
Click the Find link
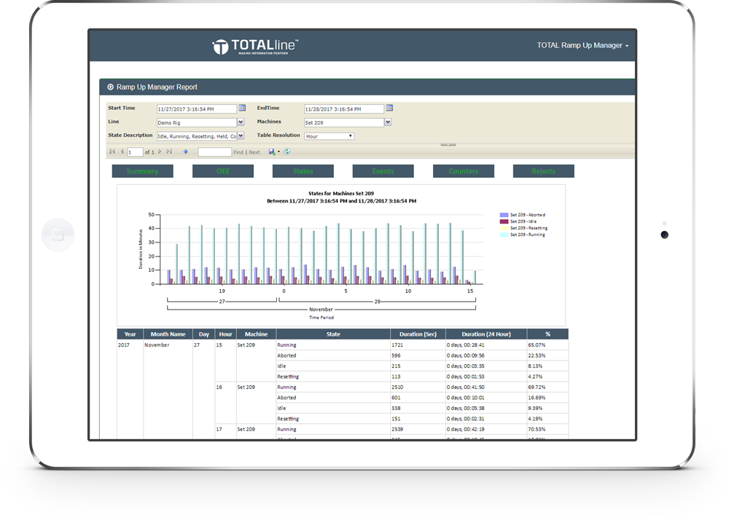coord(238,152)
